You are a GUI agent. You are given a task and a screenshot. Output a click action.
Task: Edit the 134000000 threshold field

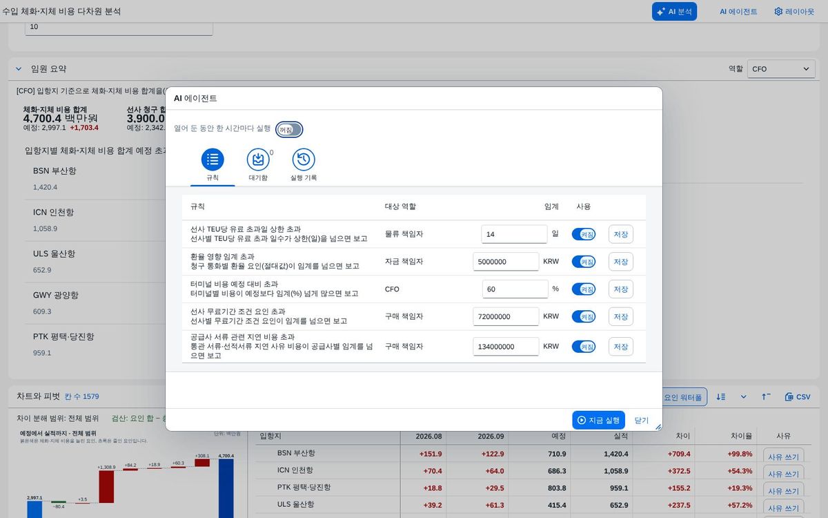point(506,347)
